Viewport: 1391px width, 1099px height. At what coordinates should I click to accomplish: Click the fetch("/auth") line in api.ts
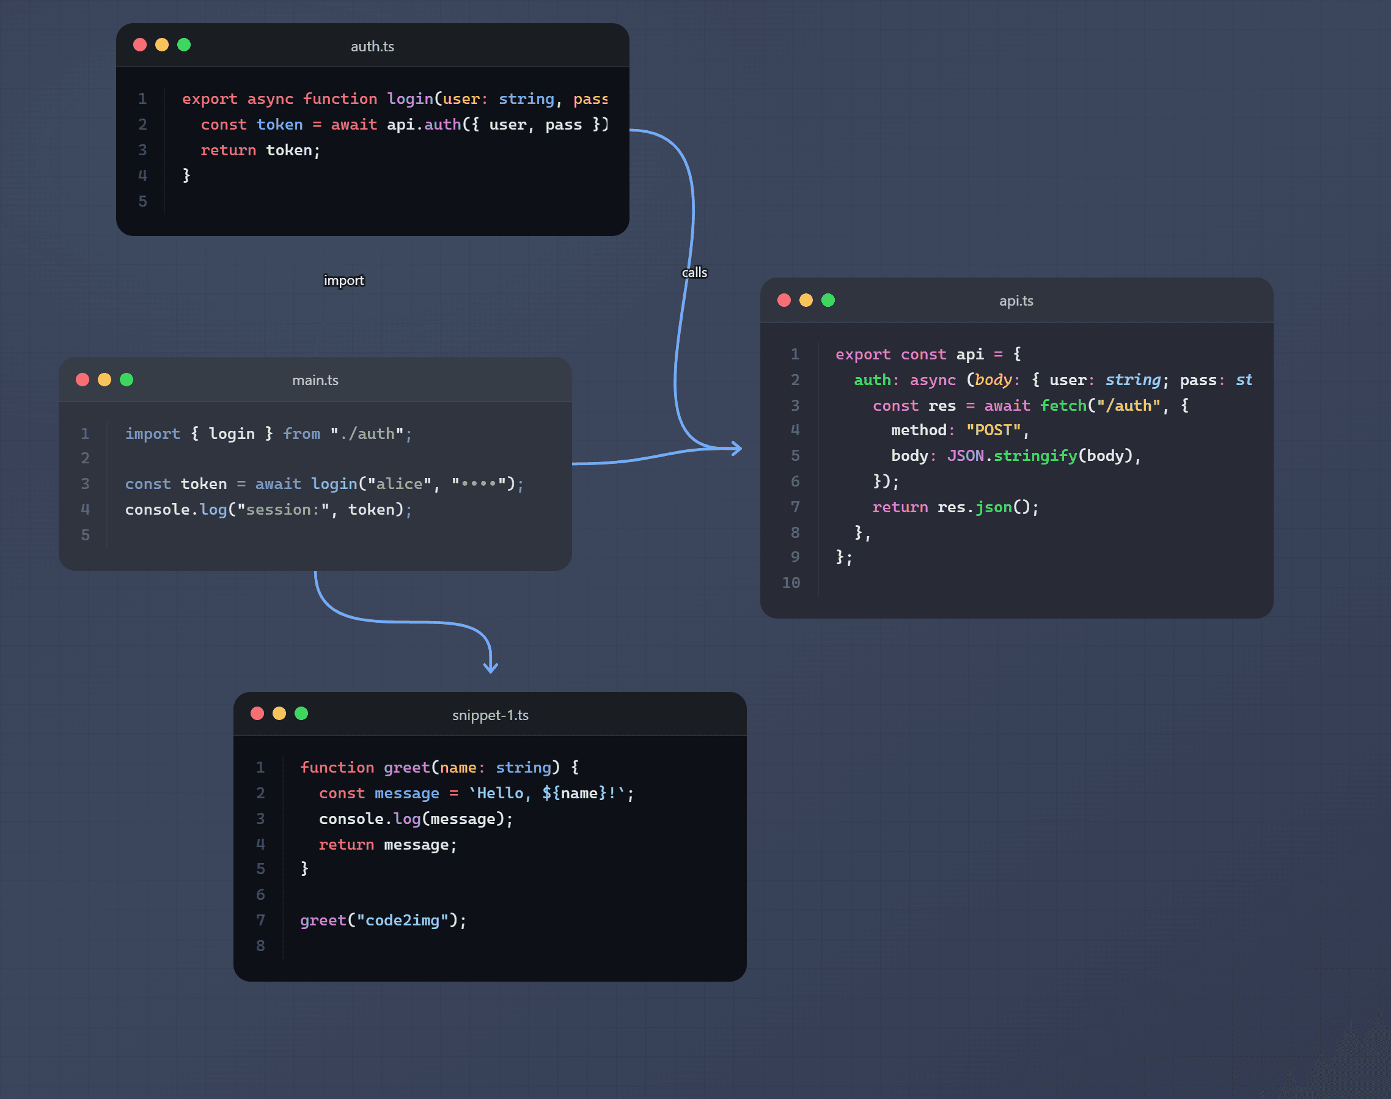point(1030,406)
